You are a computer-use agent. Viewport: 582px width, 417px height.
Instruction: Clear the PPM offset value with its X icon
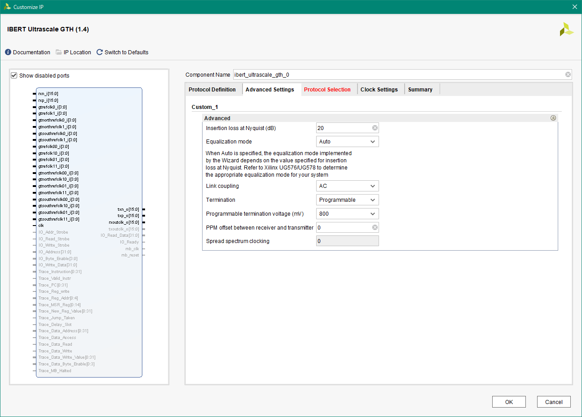(x=375, y=227)
